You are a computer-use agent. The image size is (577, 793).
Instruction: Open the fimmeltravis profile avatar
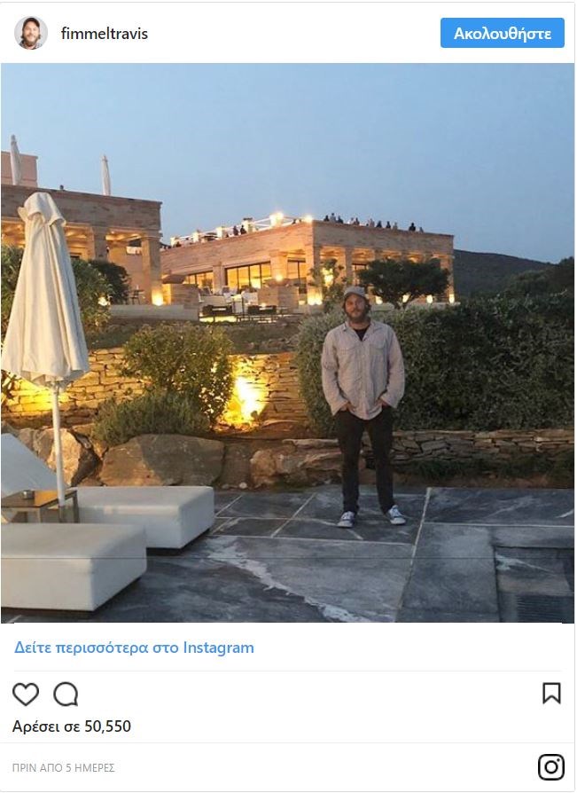(x=31, y=33)
